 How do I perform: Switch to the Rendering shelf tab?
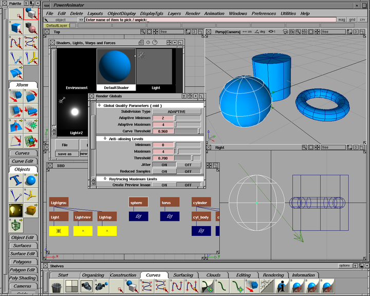[273, 275]
